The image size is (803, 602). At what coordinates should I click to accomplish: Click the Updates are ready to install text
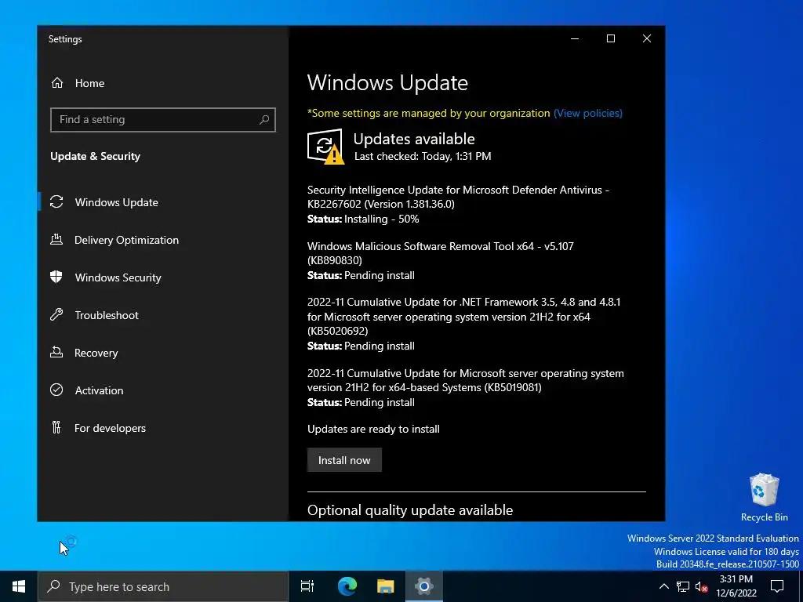[373, 429]
